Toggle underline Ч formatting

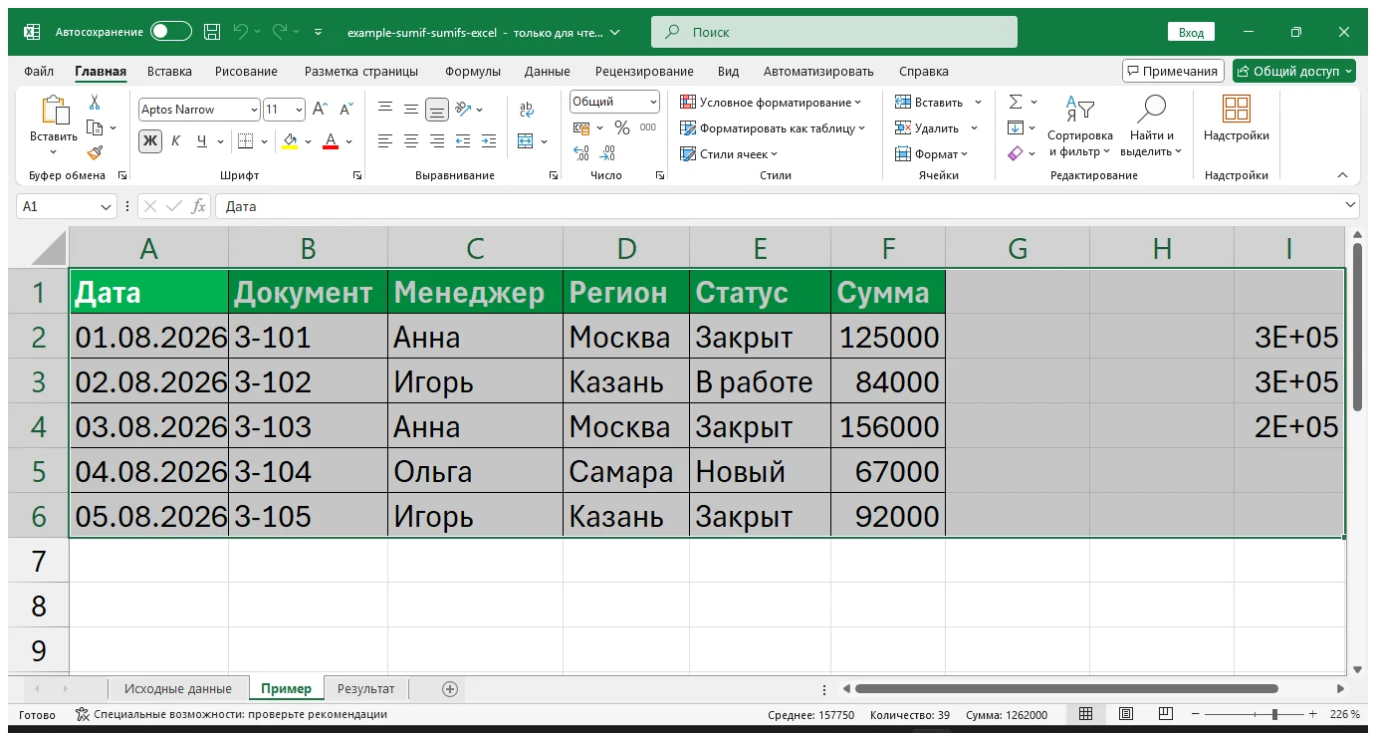click(202, 141)
